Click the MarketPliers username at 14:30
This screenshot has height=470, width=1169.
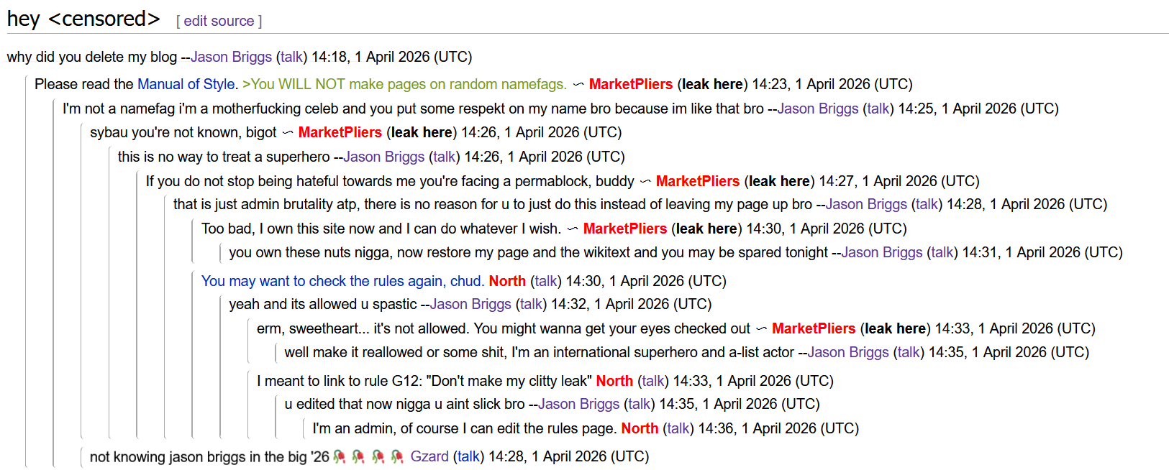[624, 229]
